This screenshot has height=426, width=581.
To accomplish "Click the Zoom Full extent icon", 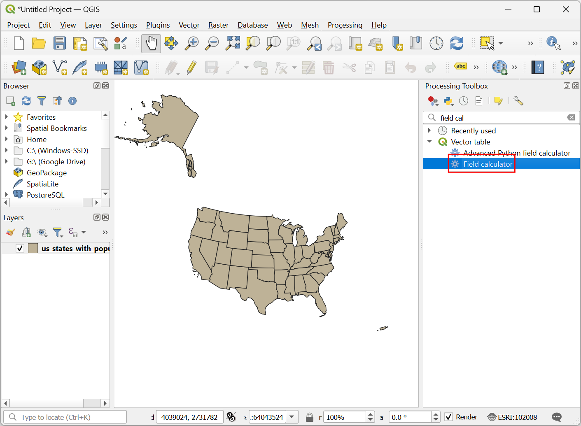I will pos(233,43).
